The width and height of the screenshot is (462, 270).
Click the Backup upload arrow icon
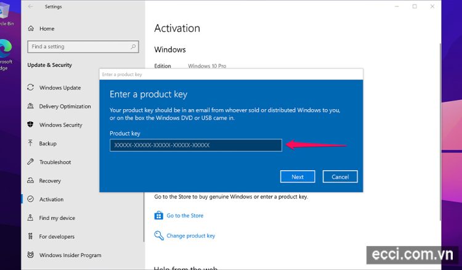(x=30, y=143)
